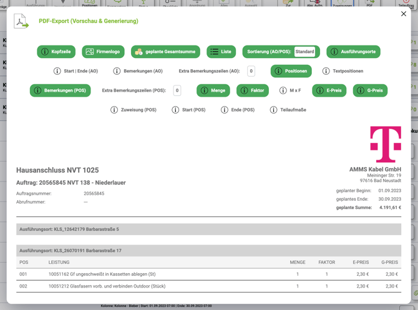Click the image icon on Firmenlogo
The height and width of the screenshot is (310, 418).
pyautogui.click(x=90, y=52)
